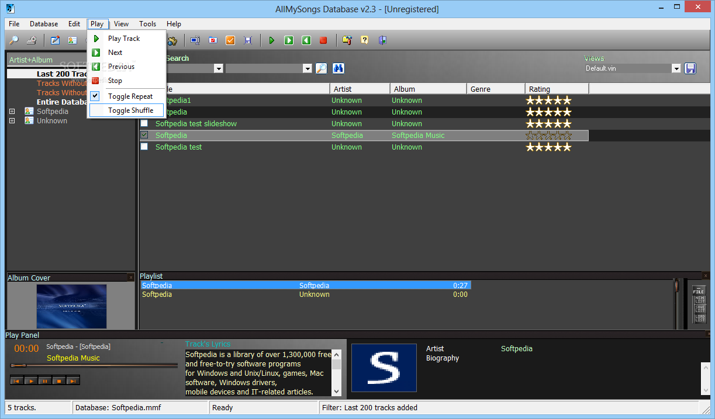
Task: Select Stop from Play menu
Action: pos(126,81)
